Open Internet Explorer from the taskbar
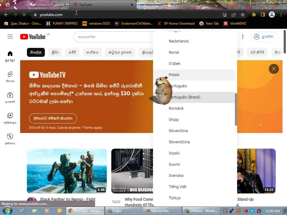287x215 pixels. pyautogui.click(x=22, y=211)
